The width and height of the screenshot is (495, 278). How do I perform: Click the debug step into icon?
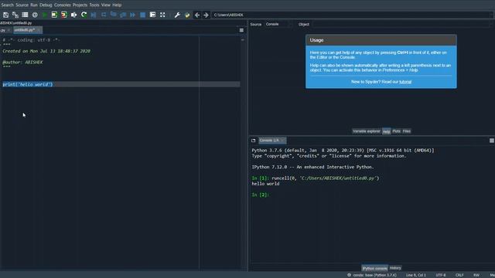click(114, 15)
